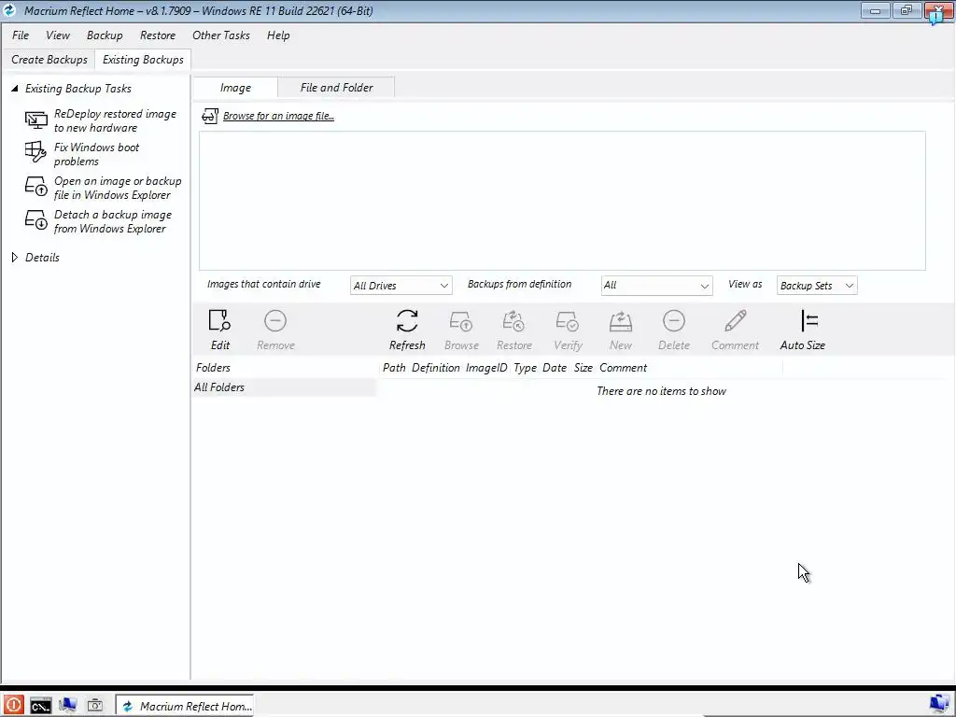Click the Fix Windows boot problems icon
Screen dimensions: 956x717
point(35,152)
